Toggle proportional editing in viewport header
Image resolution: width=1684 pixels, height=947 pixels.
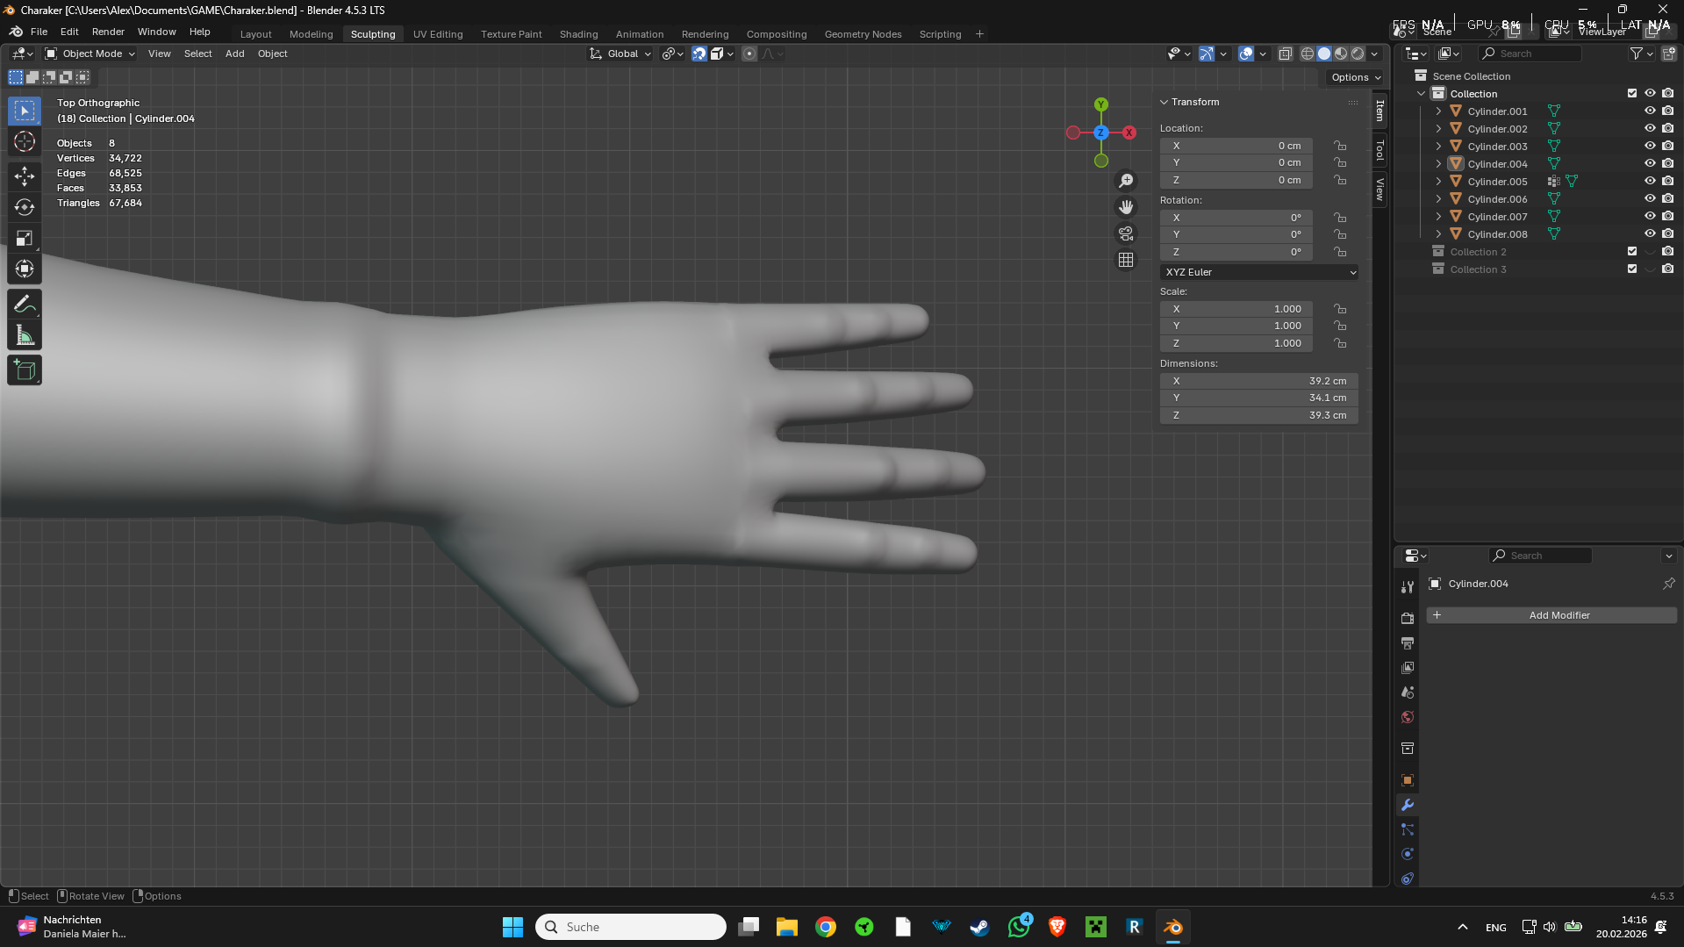pos(749,54)
